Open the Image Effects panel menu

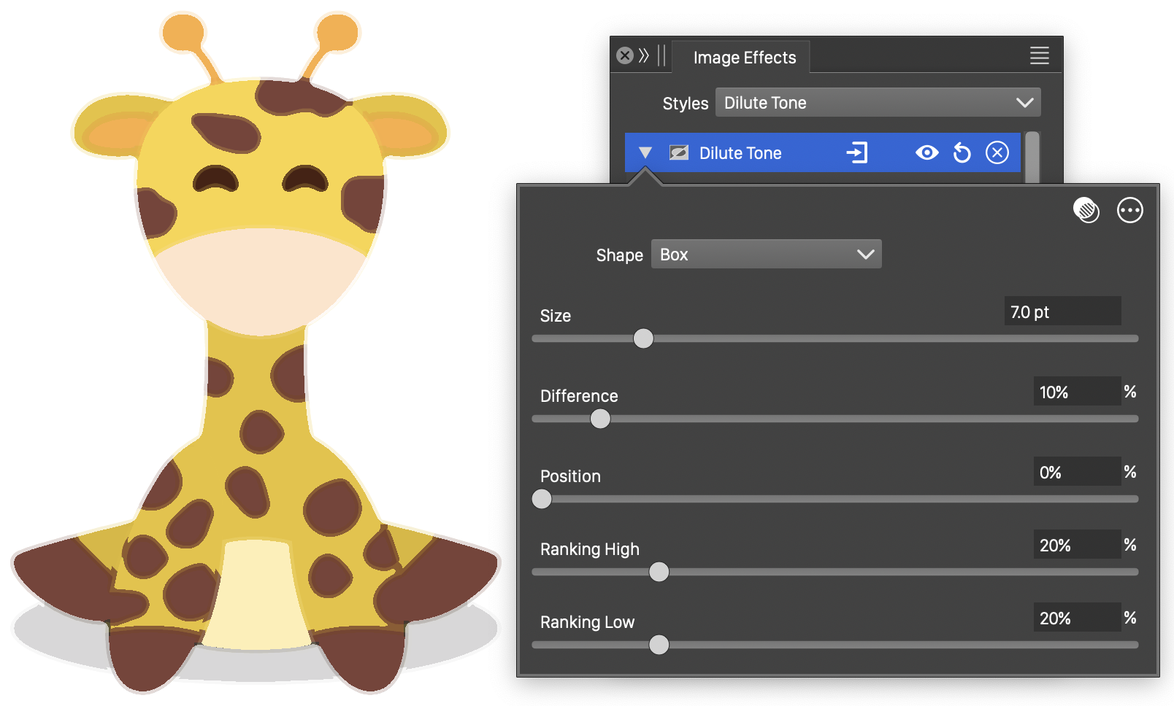(1039, 56)
